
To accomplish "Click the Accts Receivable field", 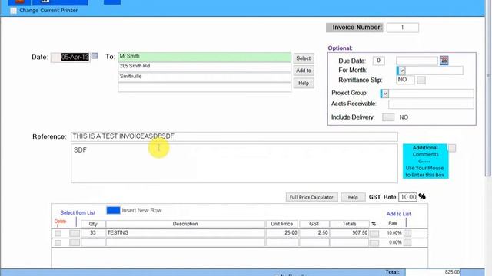I will (431, 104).
